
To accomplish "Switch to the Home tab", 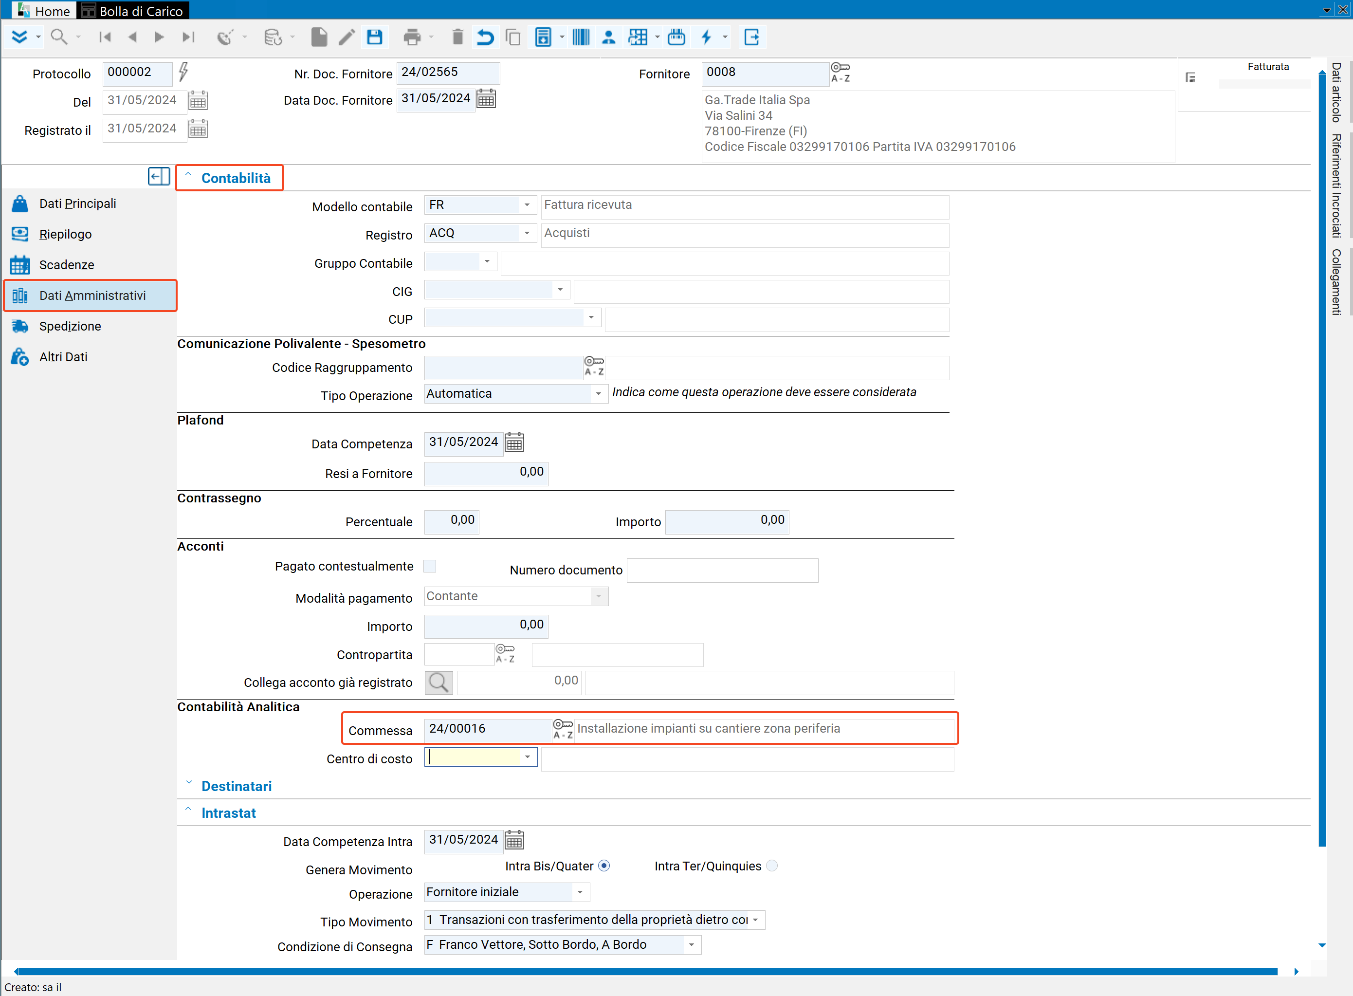I will 44,10.
